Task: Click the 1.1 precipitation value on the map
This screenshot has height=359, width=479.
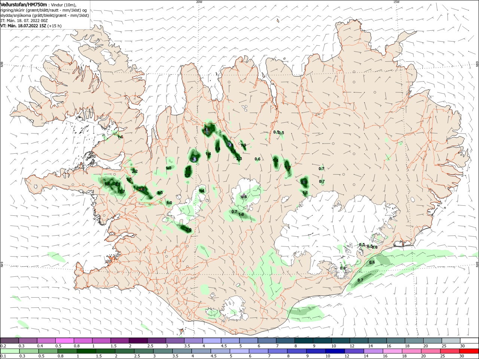Action: point(305,193)
